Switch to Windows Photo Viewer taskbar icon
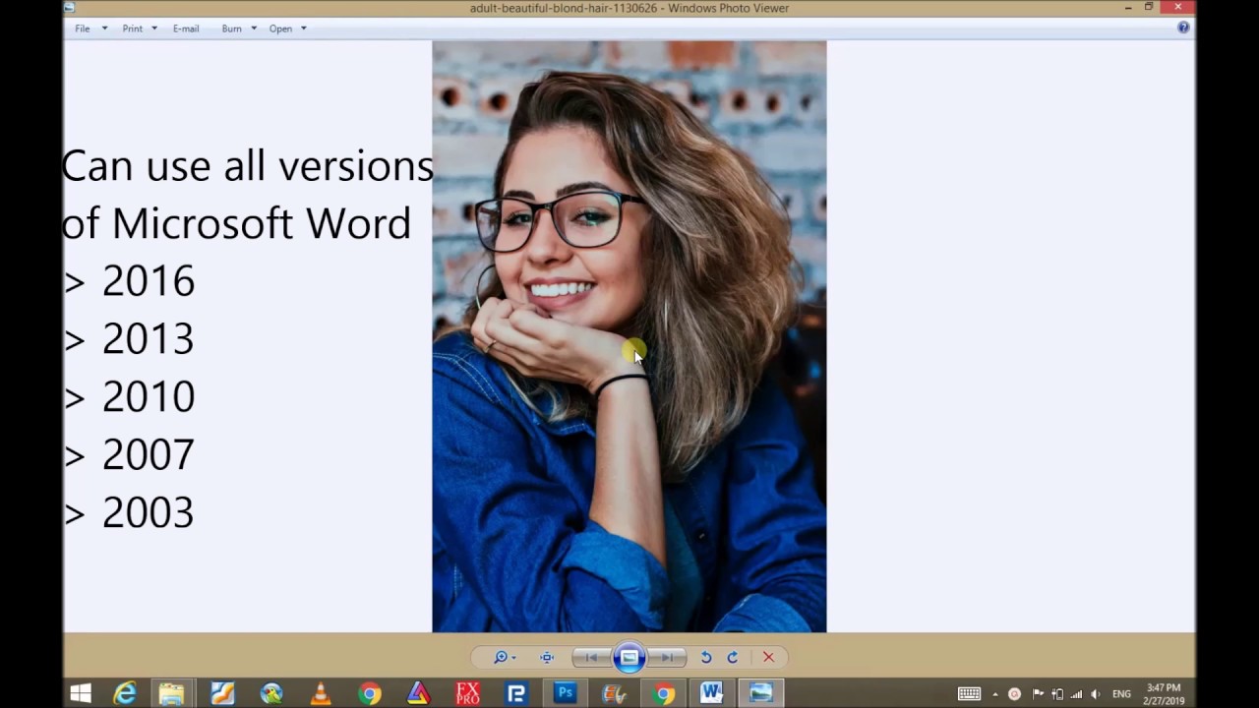 (761, 693)
